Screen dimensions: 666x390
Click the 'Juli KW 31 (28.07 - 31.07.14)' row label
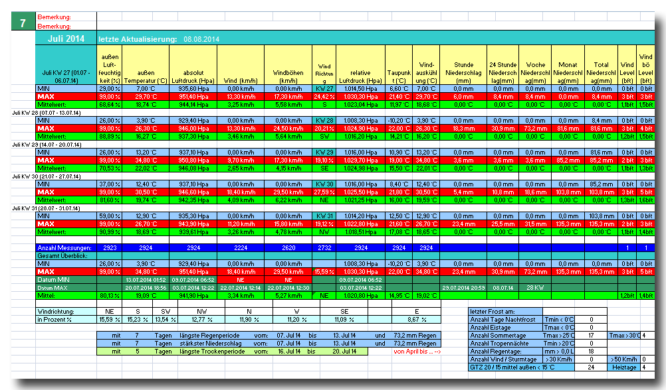pos(47,208)
